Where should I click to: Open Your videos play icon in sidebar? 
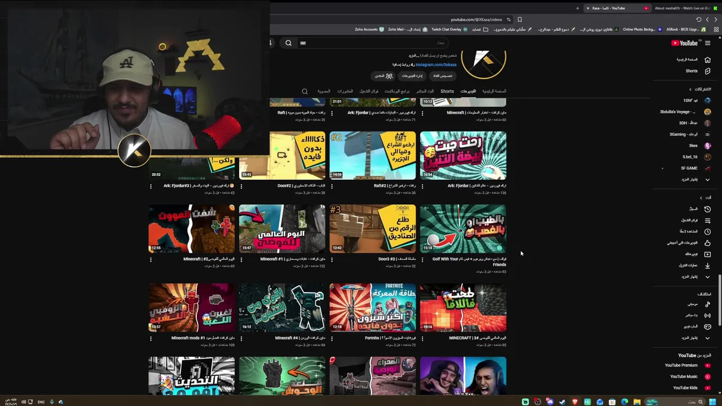pos(707,254)
